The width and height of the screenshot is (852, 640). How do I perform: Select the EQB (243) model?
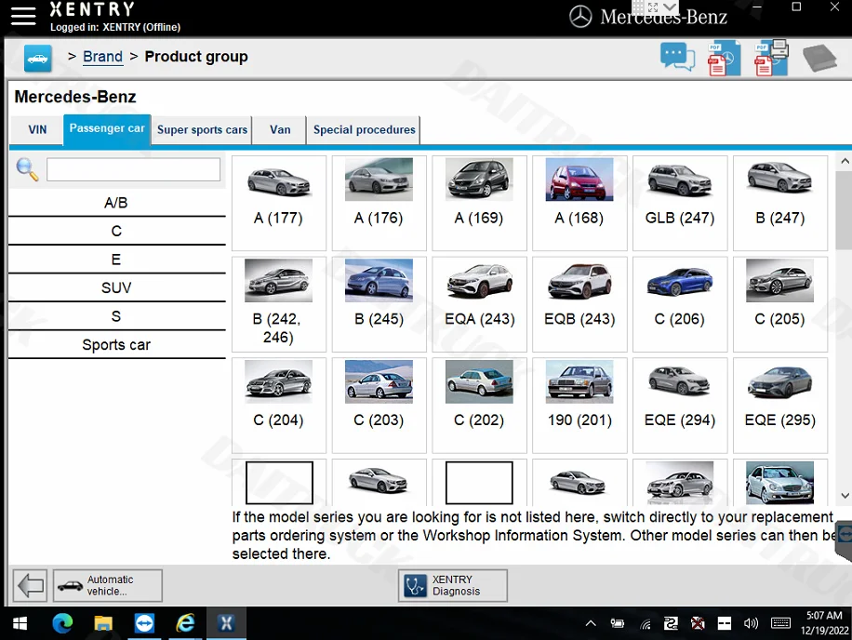579,304
